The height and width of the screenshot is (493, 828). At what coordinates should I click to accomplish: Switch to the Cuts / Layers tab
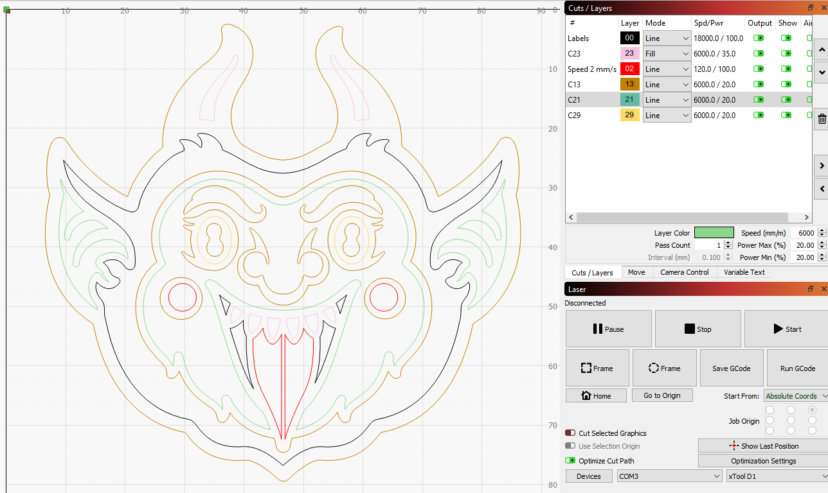click(x=593, y=272)
